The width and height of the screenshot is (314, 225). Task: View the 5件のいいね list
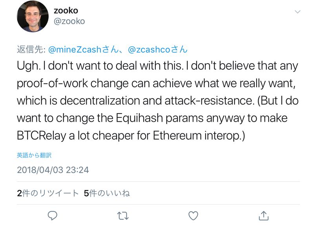(x=107, y=193)
